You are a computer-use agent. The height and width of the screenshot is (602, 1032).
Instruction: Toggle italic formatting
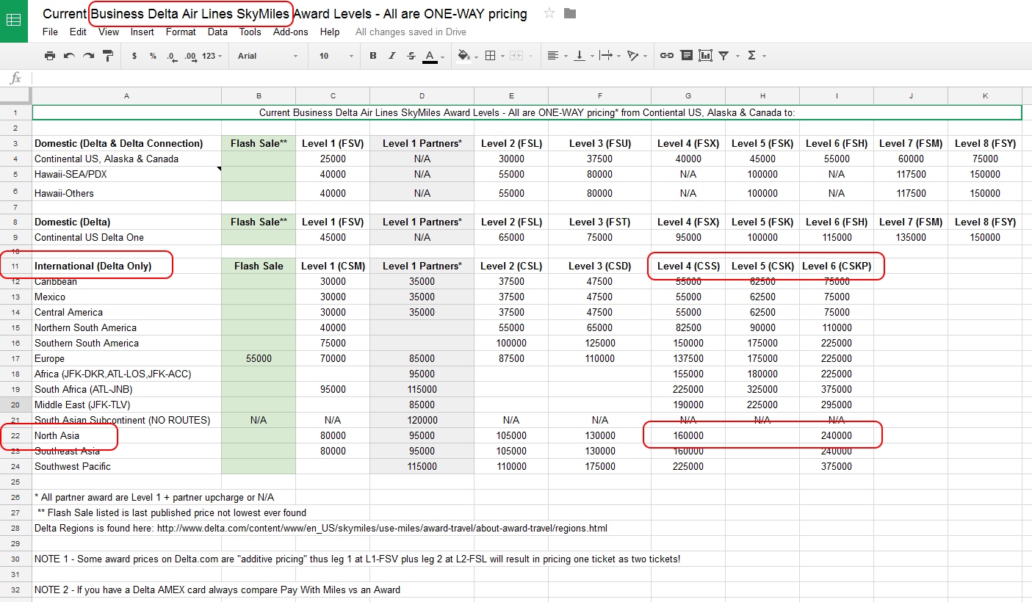pyautogui.click(x=392, y=56)
